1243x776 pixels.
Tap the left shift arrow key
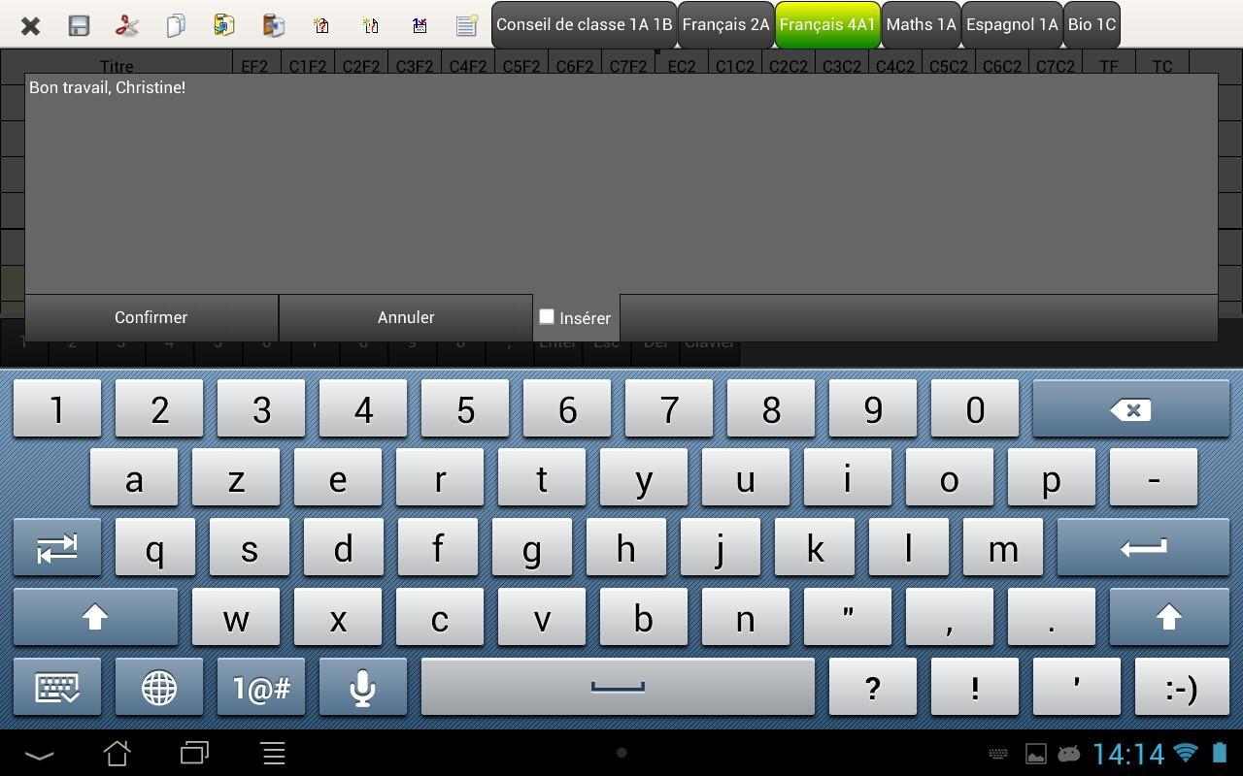pyautogui.click(x=95, y=617)
